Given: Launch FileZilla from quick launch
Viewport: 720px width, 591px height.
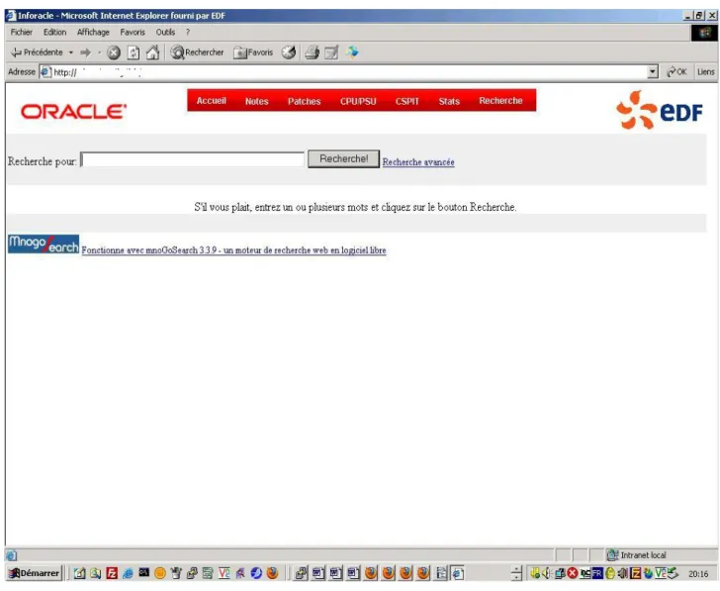Looking at the screenshot, I should (x=112, y=573).
